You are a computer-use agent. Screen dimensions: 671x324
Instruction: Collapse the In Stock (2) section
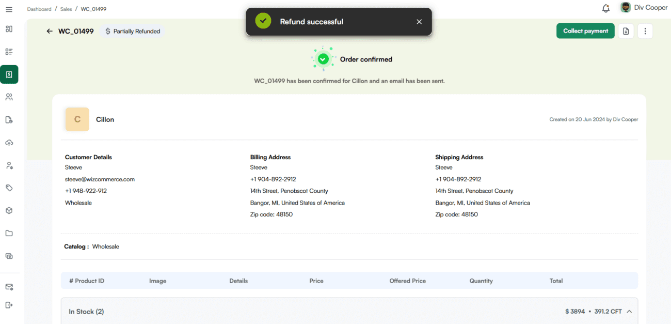629,312
